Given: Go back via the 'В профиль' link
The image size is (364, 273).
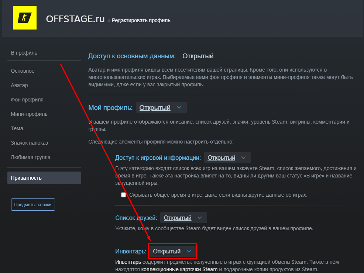Looking at the screenshot, I should tap(24, 53).
